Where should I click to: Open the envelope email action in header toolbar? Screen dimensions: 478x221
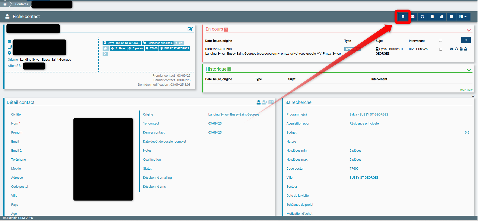point(413,17)
